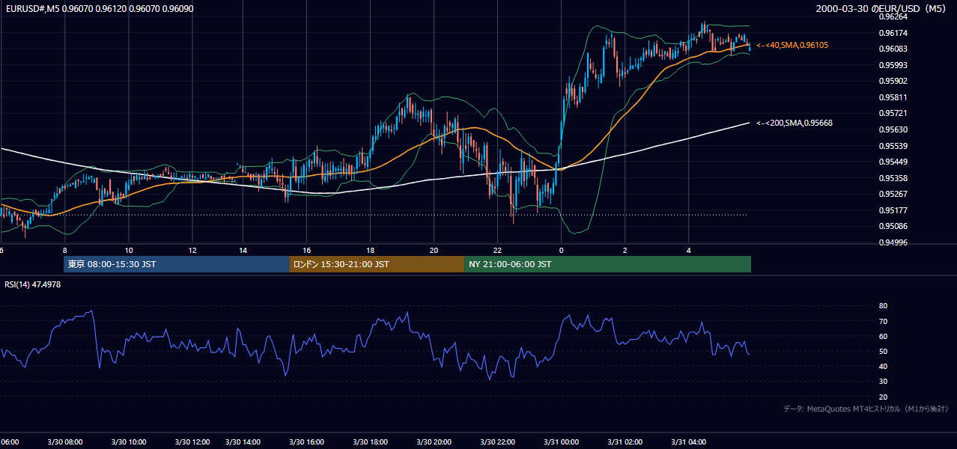The image size is (957, 449).
Task: Click hour label 10 on the chart time axis
Action: (129, 250)
